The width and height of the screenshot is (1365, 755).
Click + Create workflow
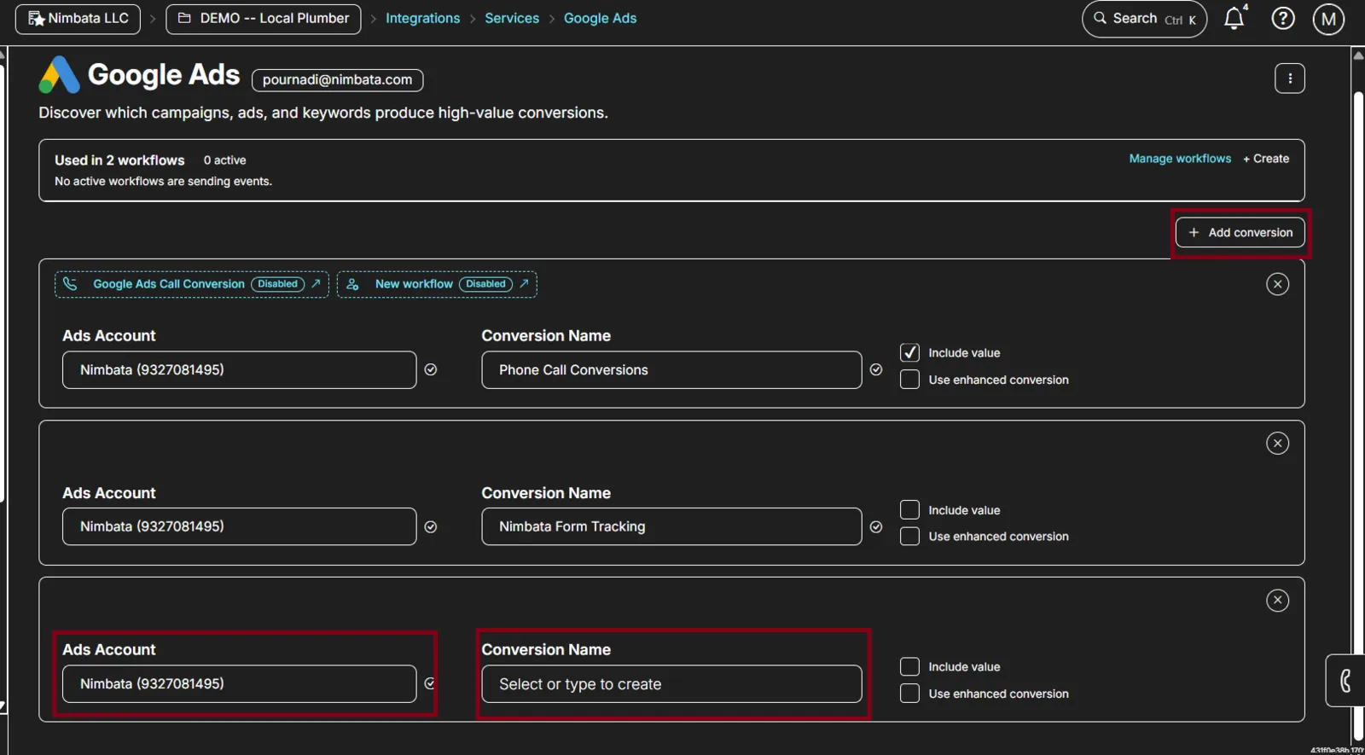click(x=1266, y=159)
